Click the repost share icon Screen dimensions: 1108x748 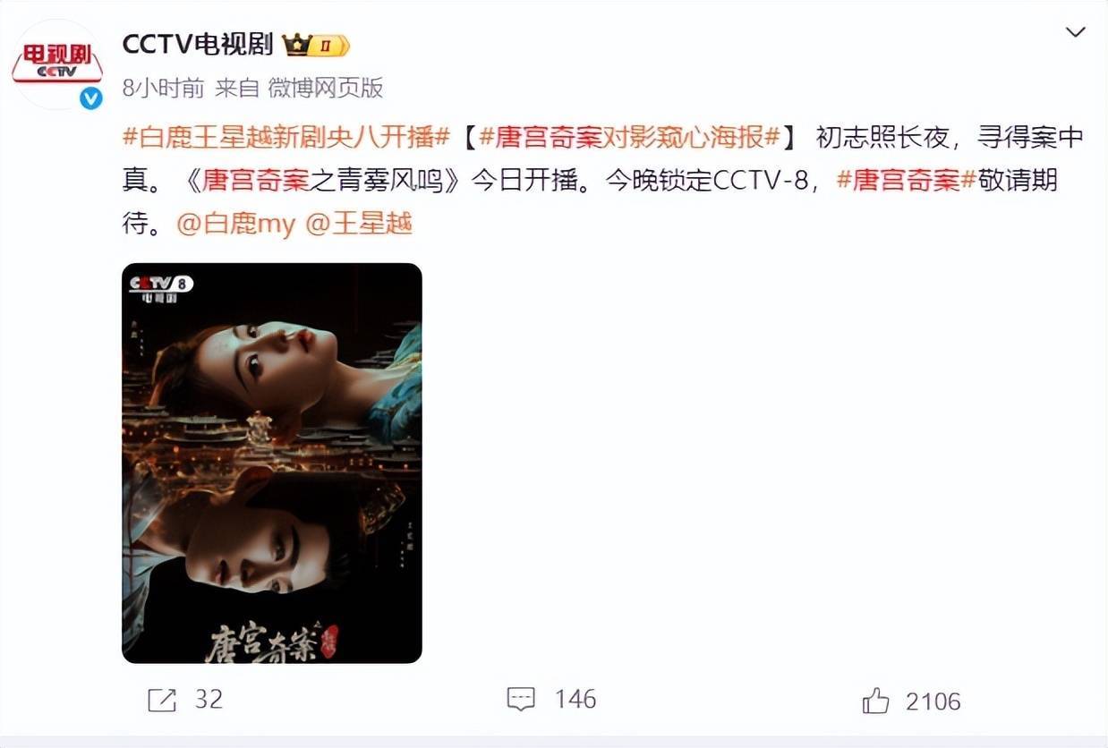[162, 701]
